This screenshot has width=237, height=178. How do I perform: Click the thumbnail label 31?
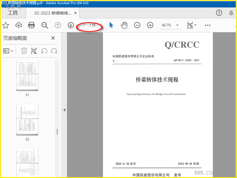tap(27, 95)
